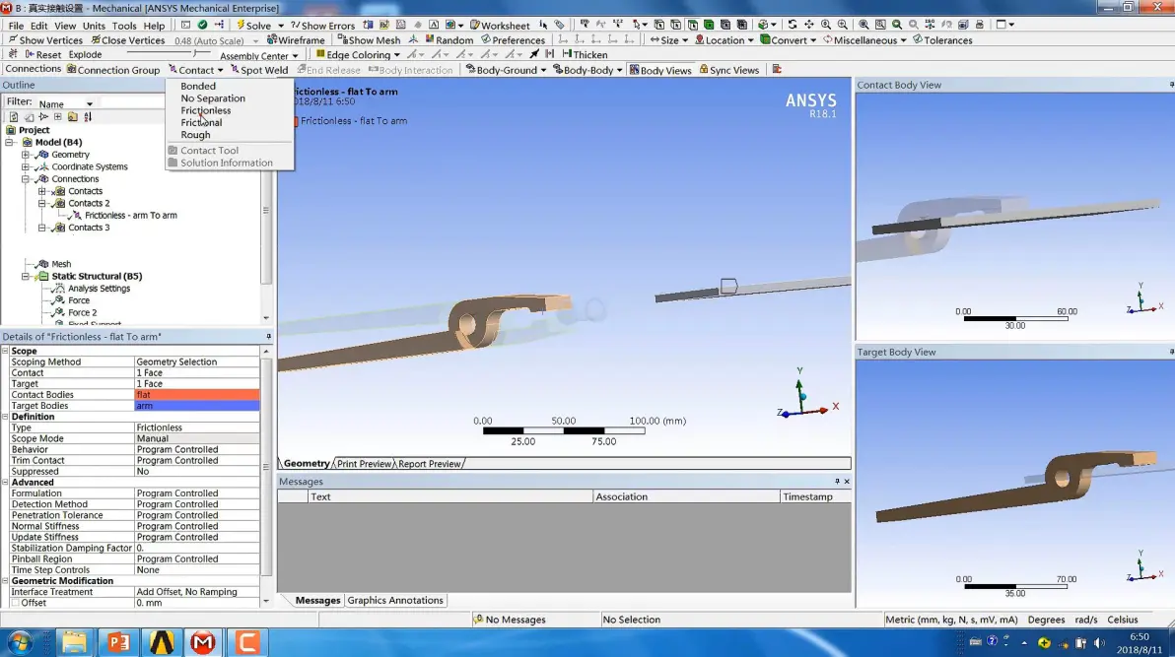Click the Contact Bodies 'flat' color cell
The height and width of the screenshot is (657, 1175).
(x=197, y=395)
